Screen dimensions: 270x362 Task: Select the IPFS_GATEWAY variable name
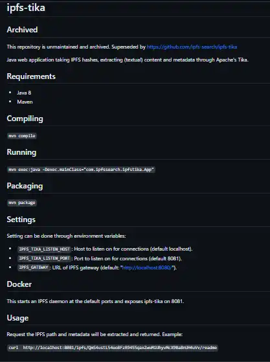pos(34,267)
